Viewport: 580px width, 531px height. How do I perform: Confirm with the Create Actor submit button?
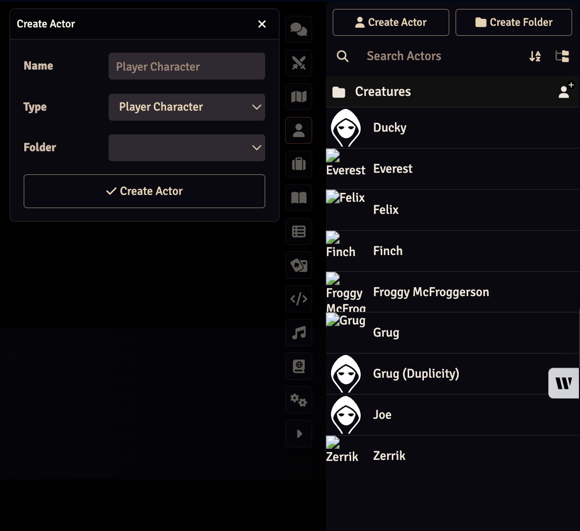point(144,191)
